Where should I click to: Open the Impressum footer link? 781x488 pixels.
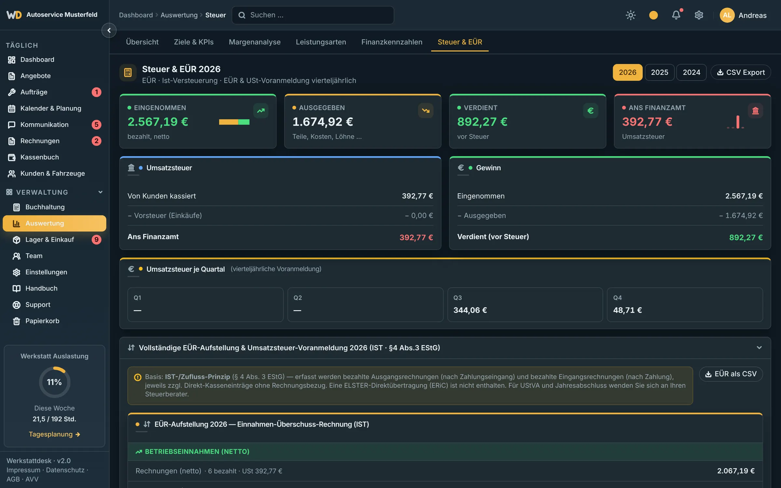pyautogui.click(x=23, y=470)
